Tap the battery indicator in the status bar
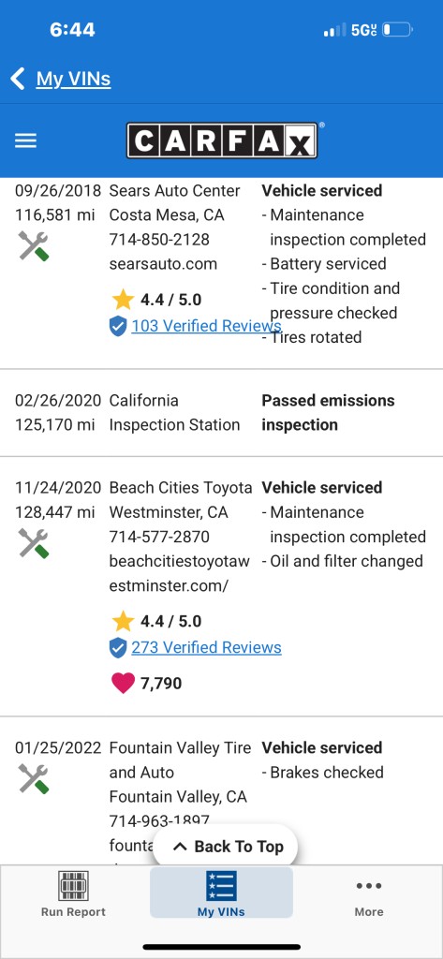The height and width of the screenshot is (959, 443). point(398,29)
